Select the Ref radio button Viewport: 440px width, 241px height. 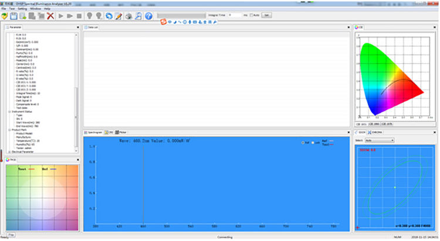click(x=302, y=142)
